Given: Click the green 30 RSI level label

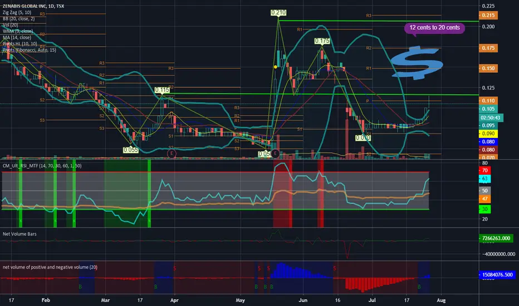Looking at the screenshot, I should coord(485,209).
